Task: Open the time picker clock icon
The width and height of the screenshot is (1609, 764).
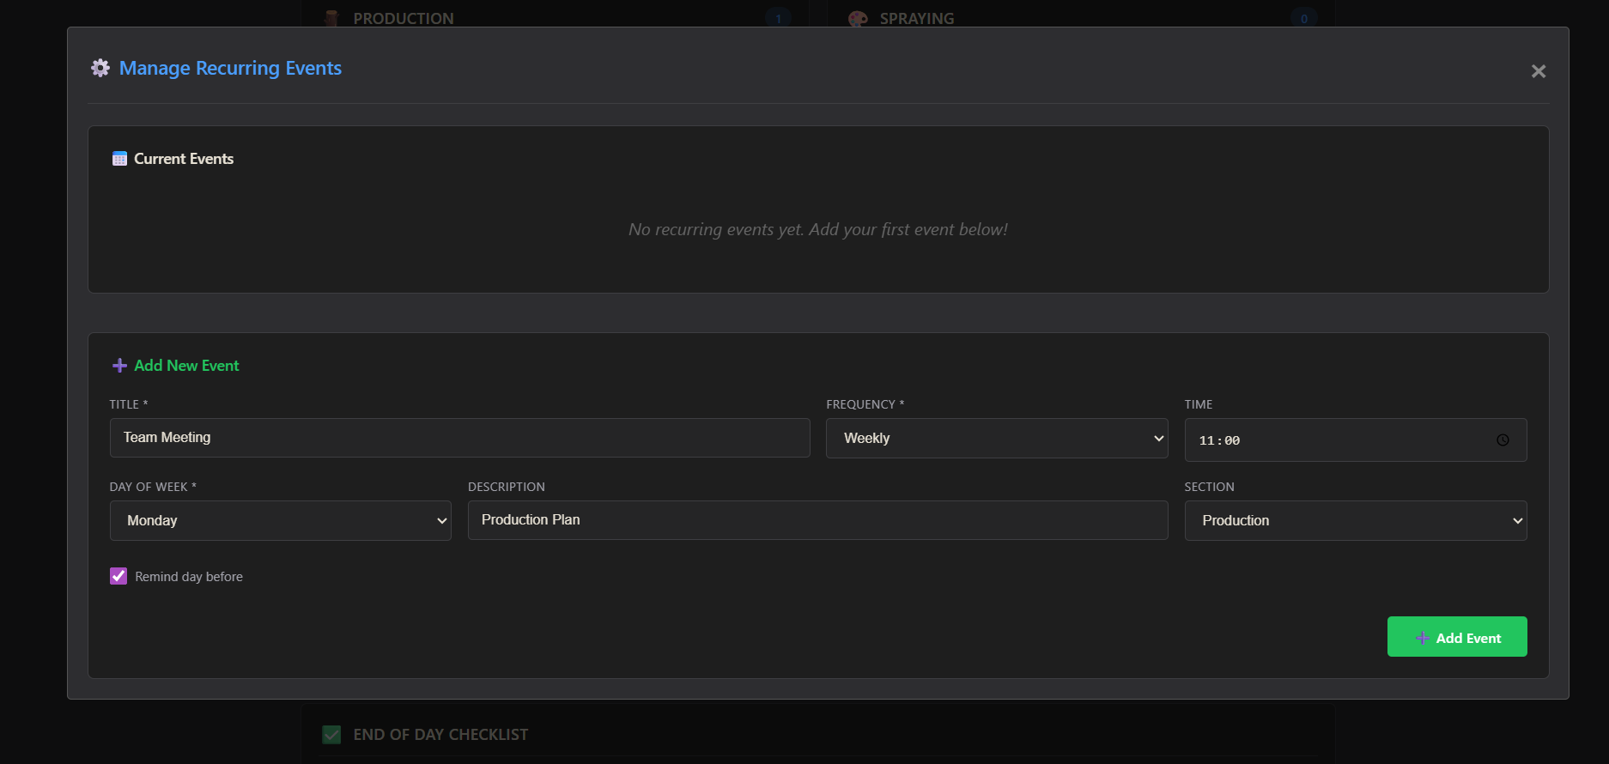Action: coord(1503,440)
